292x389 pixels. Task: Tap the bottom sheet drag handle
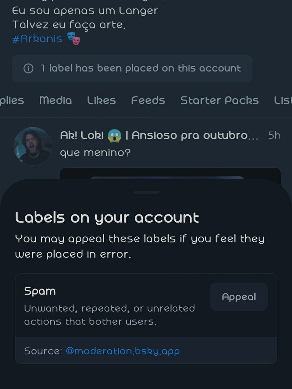pyautogui.click(x=146, y=192)
